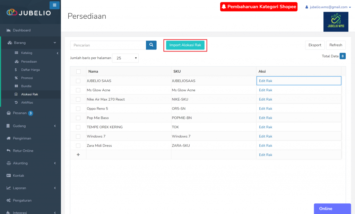Viewport: 355px width, 214px height.
Task: Open the Dashboard menu item
Action: (x=31, y=30)
